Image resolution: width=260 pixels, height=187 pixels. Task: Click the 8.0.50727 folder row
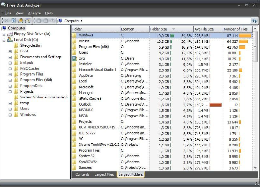click(162, 133)
